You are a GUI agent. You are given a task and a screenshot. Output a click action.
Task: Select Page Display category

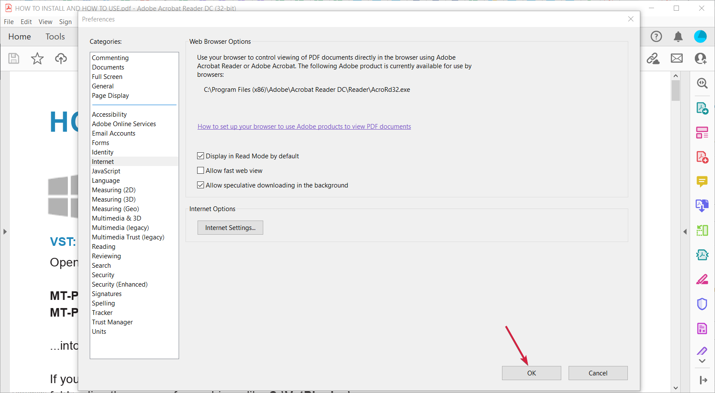(x=110, y=96)
